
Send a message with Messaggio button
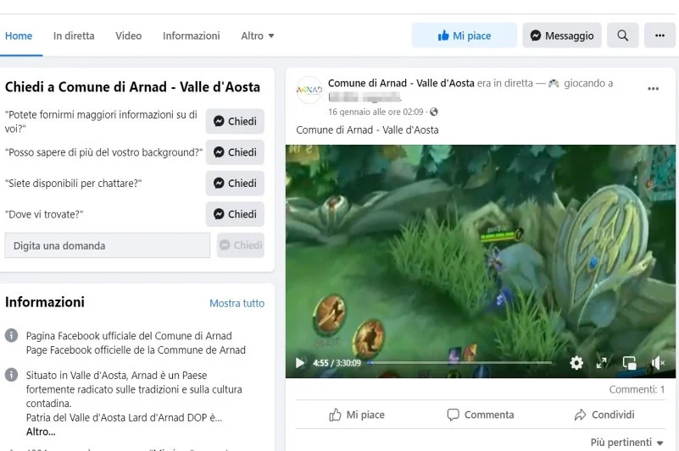(562, 36)
